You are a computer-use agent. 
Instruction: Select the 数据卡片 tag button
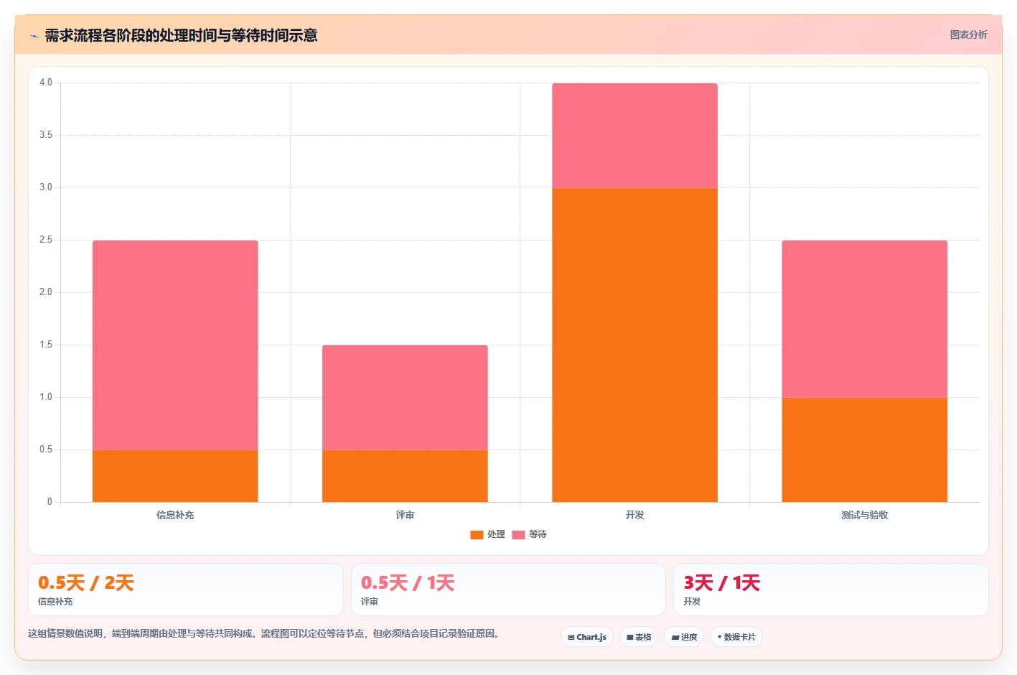[x=736, y=637]
